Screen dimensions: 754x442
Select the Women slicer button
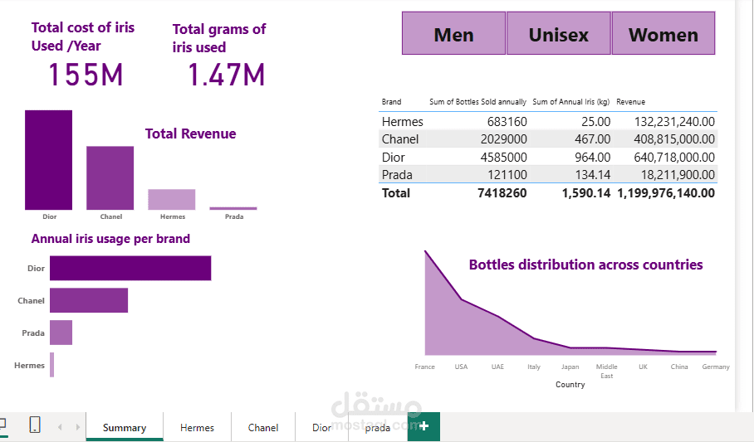coord(663,33)
